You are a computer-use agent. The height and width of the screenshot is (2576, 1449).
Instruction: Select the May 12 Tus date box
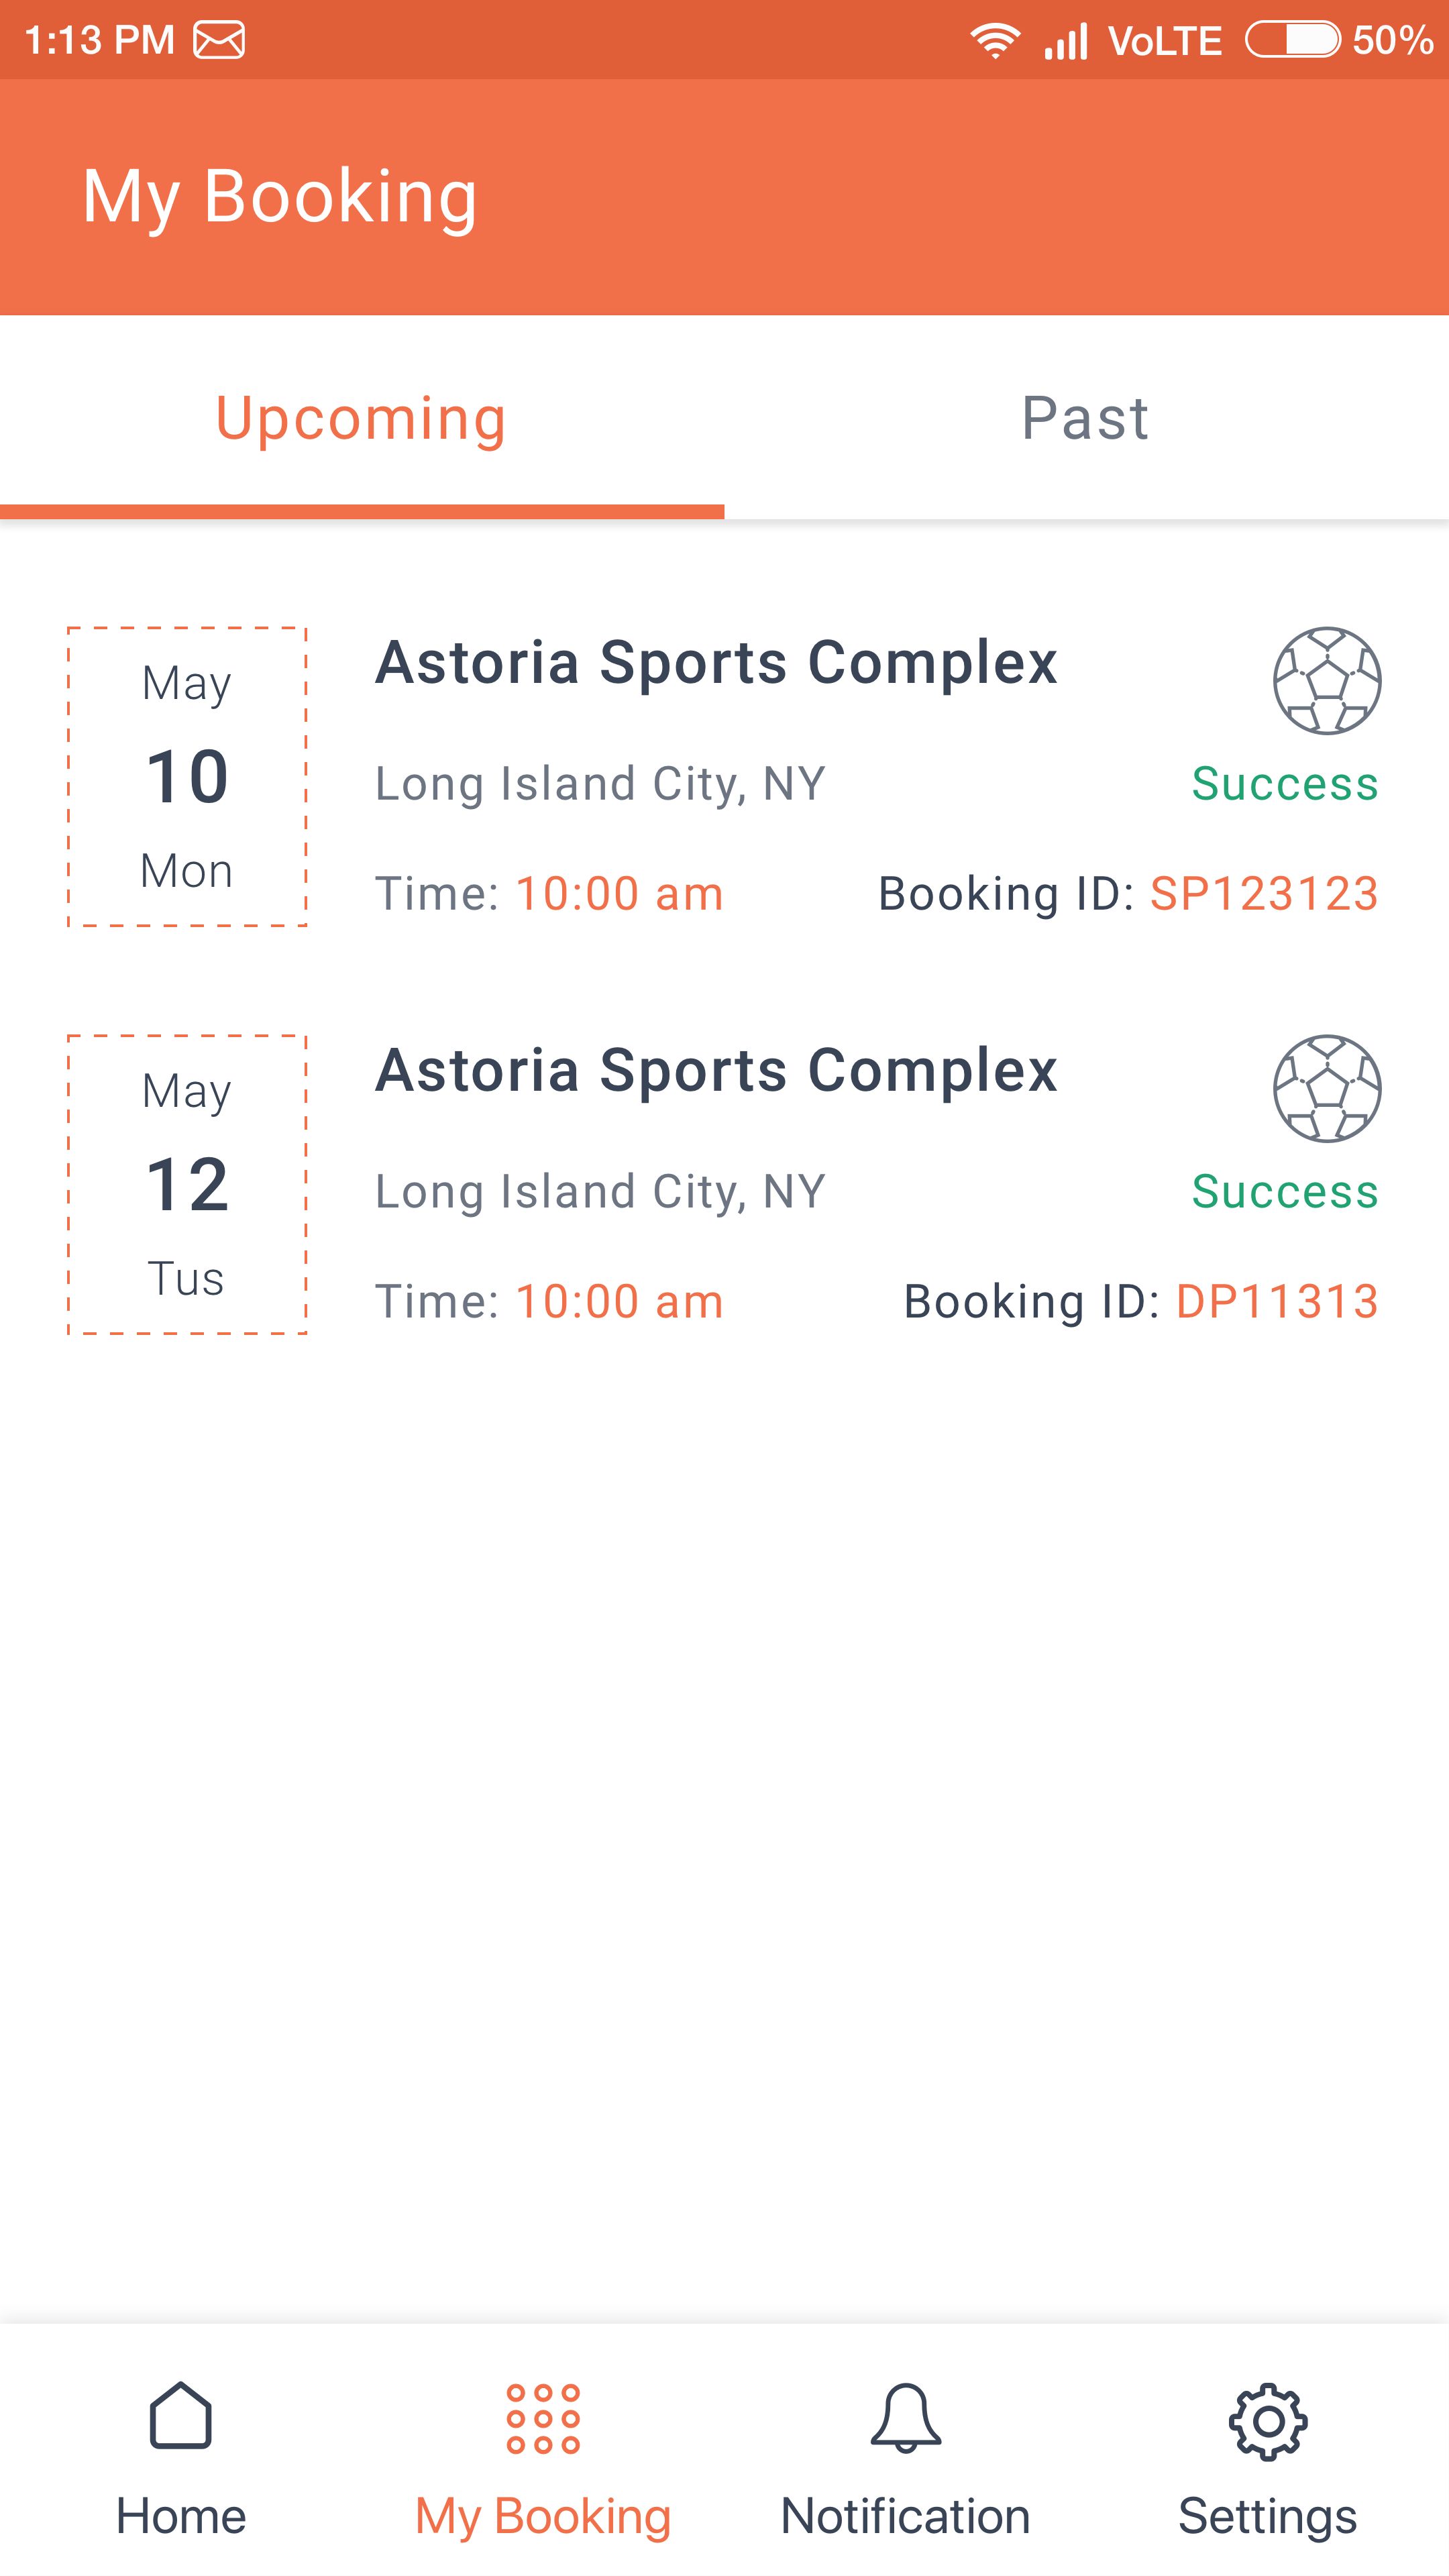click(x=187, y=1185)
